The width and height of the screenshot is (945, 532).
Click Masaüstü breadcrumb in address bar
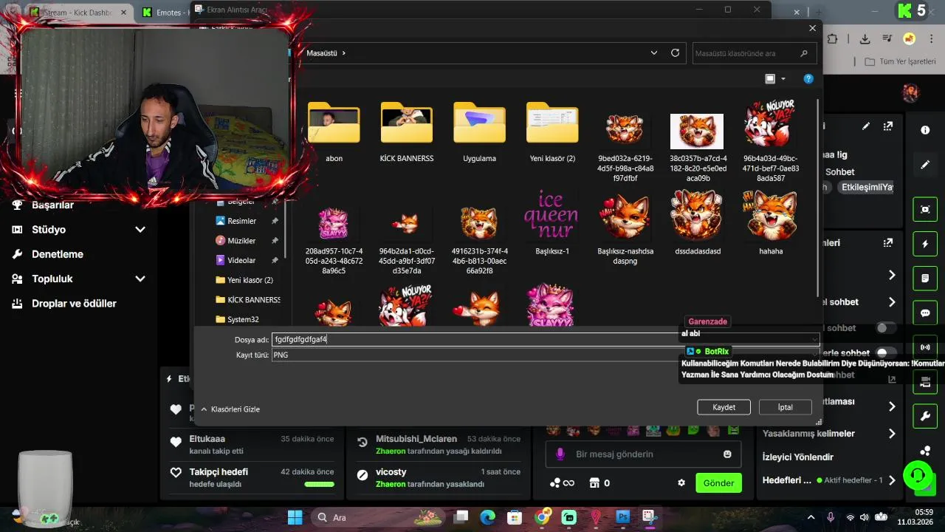(321, 53)
